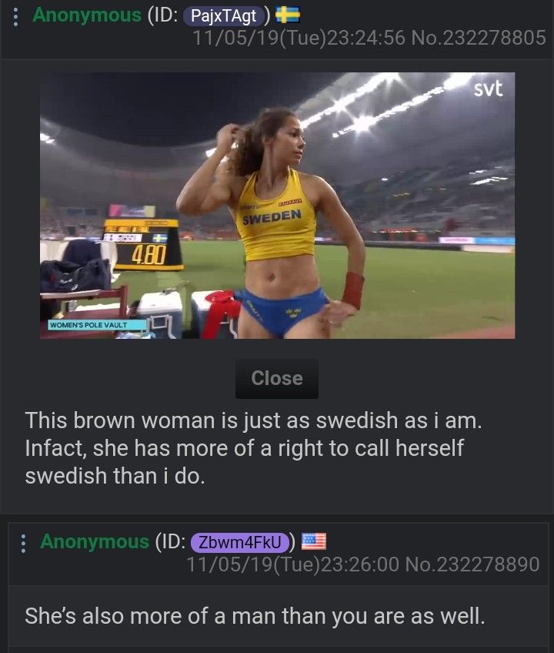The image size is (554, 653).
Task: Click post number No.232278890
Action: pyautogui.click(x=472, y=564)
